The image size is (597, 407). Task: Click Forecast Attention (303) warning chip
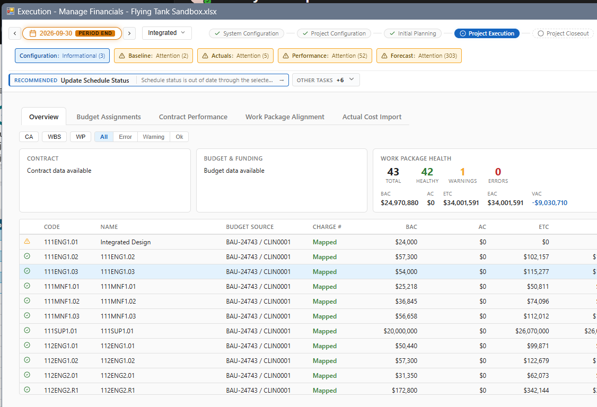tap(419, 56)
